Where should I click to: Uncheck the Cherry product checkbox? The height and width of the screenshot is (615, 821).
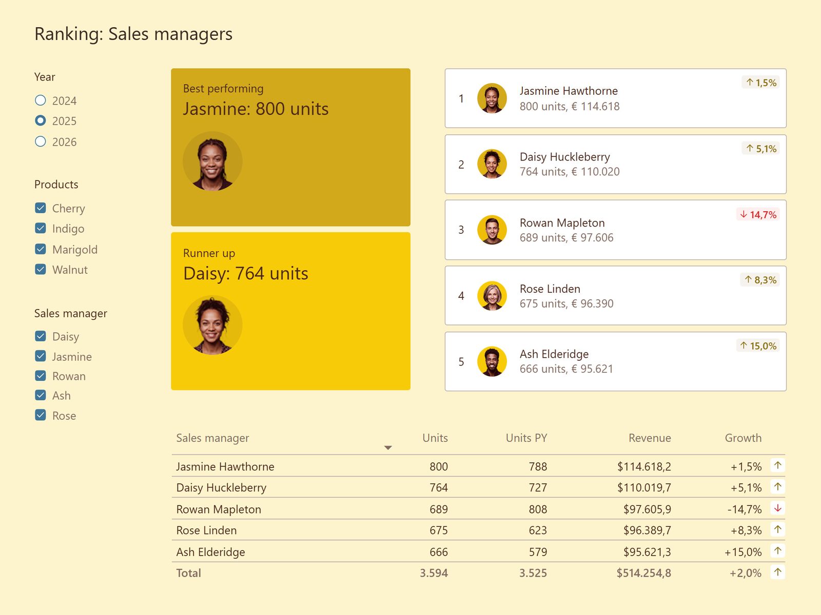point(41,208)
